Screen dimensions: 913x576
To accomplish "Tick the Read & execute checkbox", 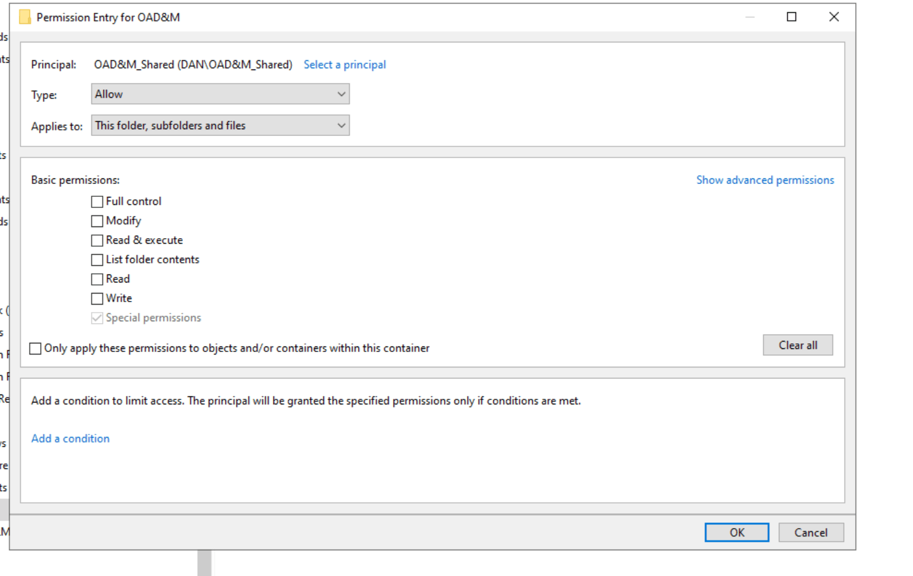I will tap(97, 241).
